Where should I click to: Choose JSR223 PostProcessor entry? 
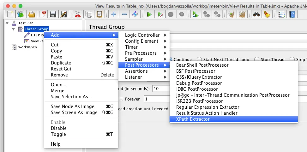pos(234,101)
